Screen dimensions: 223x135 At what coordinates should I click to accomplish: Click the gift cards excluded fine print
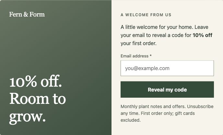(x=158, y=117)
